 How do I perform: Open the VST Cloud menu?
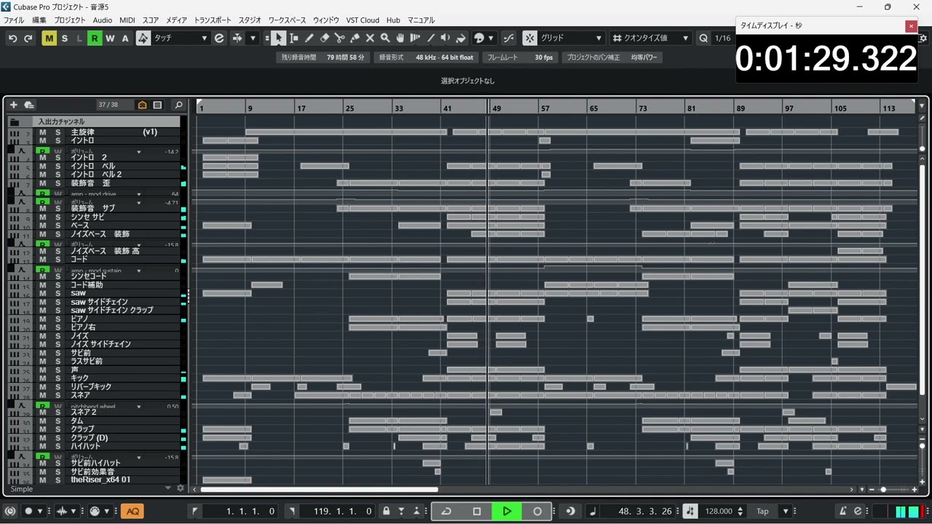pyautogui.click(x=363, y=20)
